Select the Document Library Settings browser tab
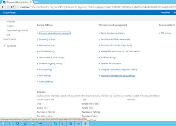 17,2
